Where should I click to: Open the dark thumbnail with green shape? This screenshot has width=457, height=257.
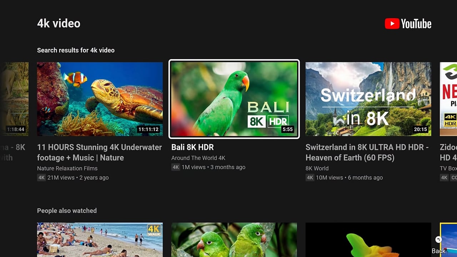point(368,240)
